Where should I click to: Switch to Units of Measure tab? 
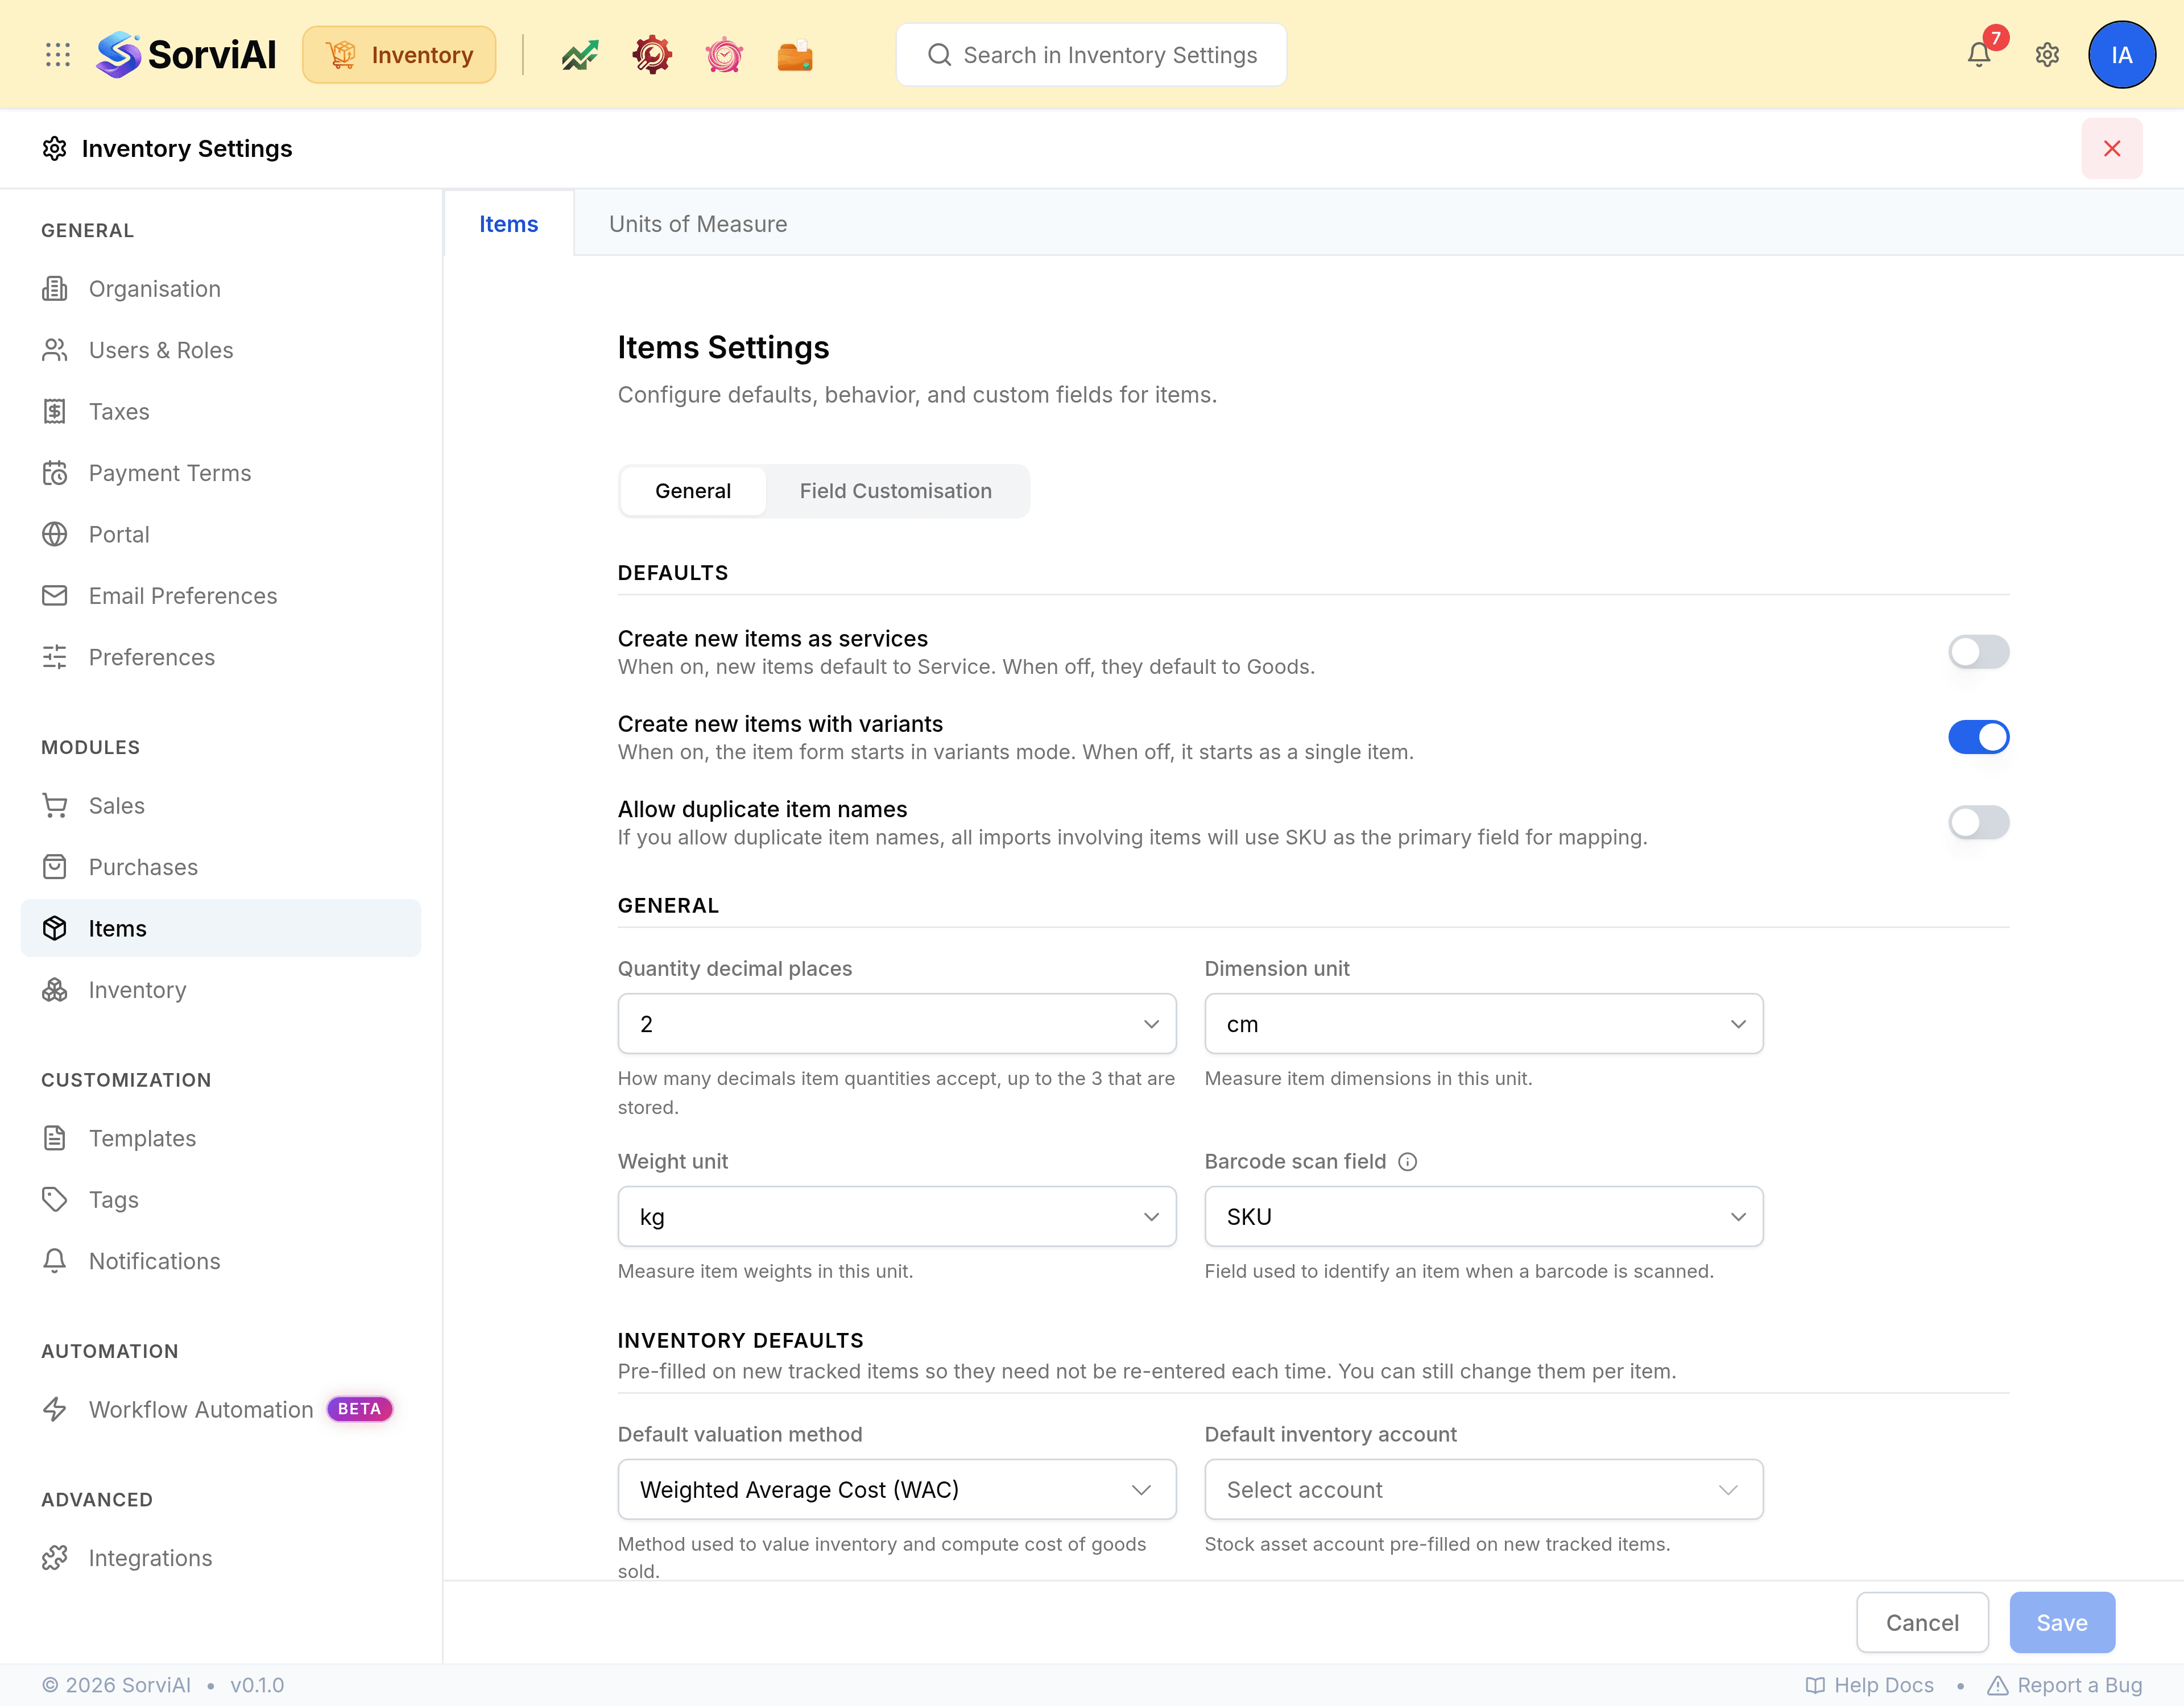click(697, 224)
